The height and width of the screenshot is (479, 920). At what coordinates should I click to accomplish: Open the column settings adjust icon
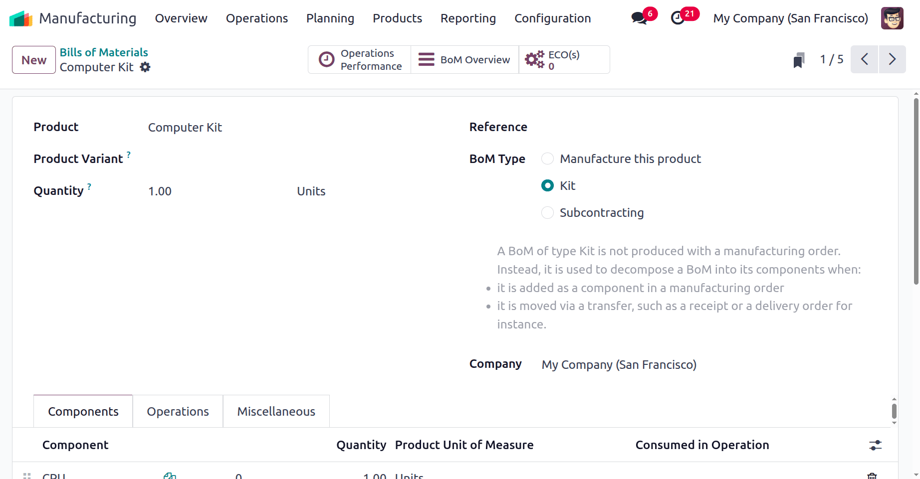(x=876, y=445)
